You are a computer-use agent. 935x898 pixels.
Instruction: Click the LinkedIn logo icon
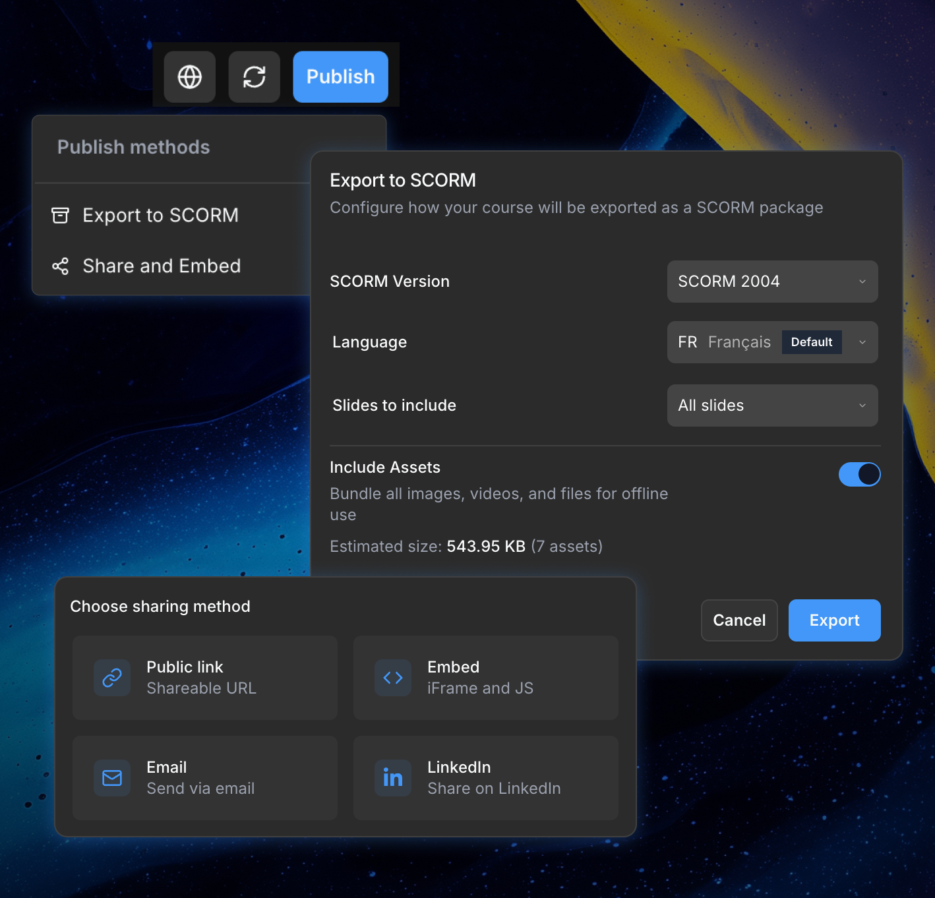393,778
